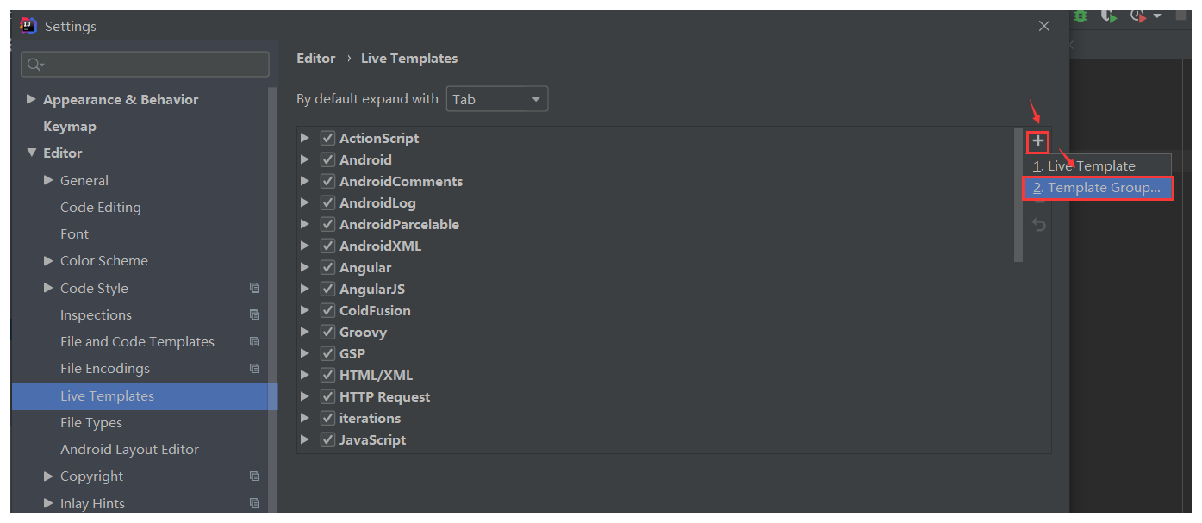Uncheck the ActionScript template group checkbox
Viewport: 1202px width, 523px height.
pyautogui.click(x=327, y=138)
